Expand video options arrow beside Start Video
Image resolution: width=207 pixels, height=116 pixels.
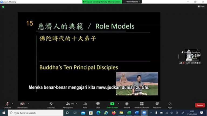28,103
